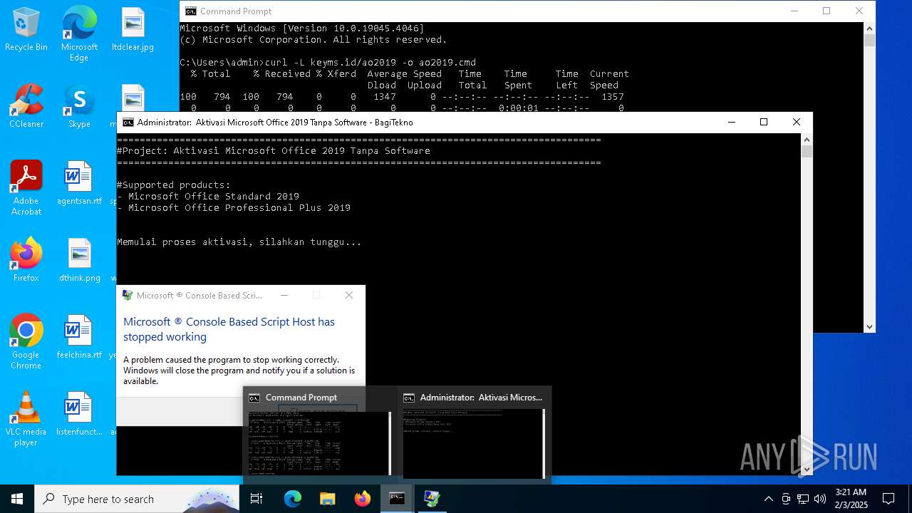This screenshot has height=513, width=912.
Task: Click the Aktivasi window scrollbar thumb
Action: point(807,152)
